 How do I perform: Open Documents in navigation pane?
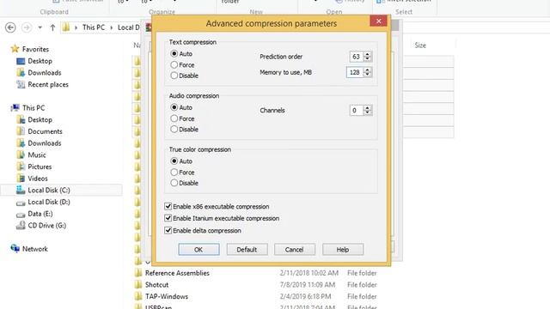pos(45,131)
